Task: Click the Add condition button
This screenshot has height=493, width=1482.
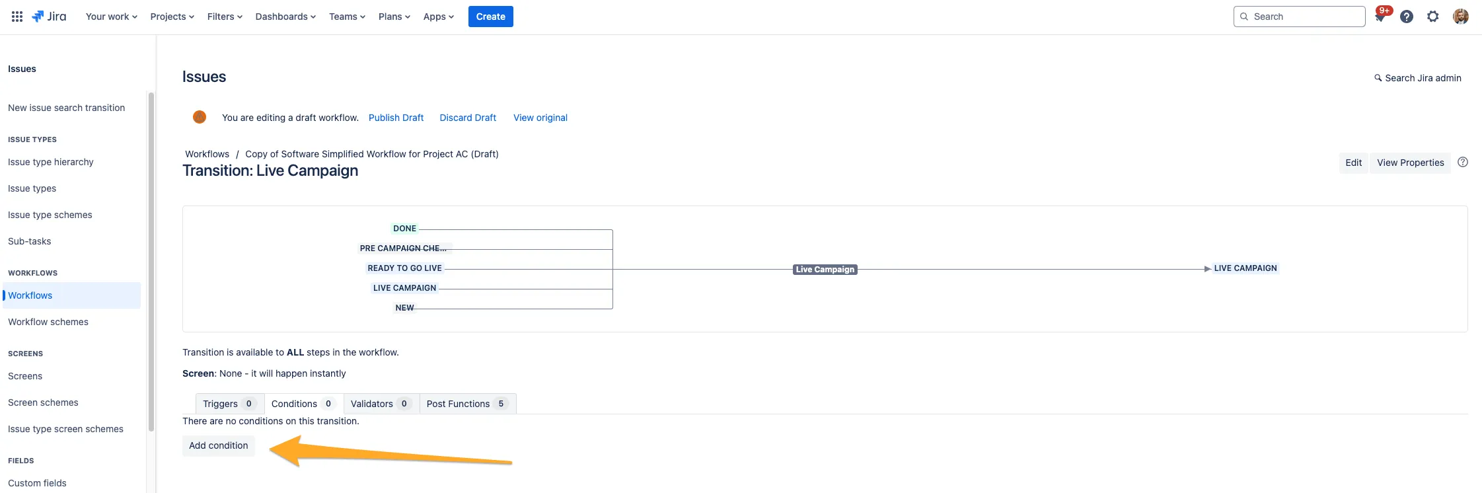Action: [x=219, y=445]
